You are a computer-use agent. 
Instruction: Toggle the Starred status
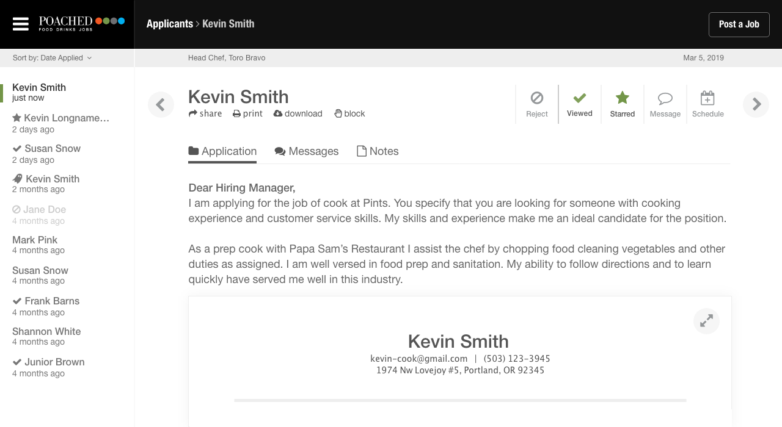click(623, 104)
